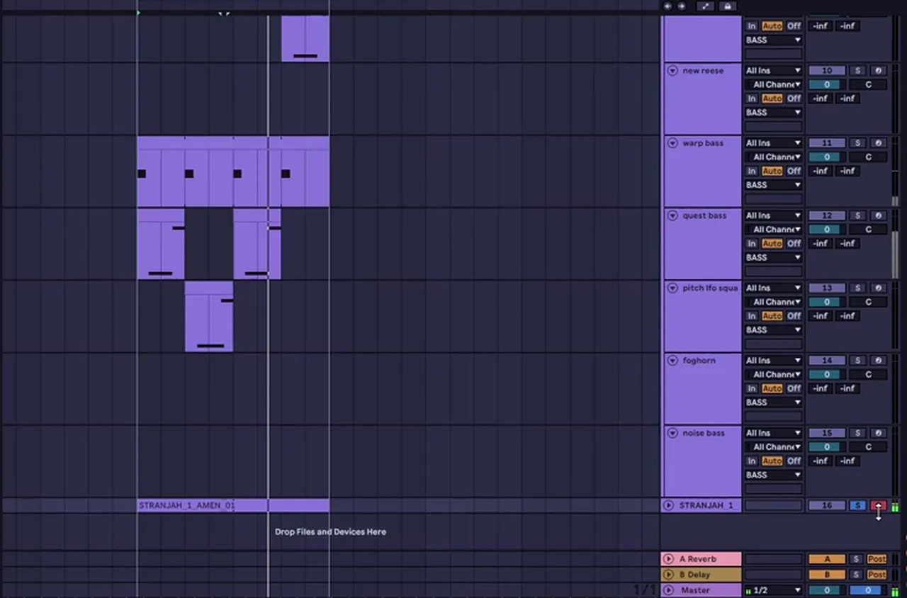The width and height of the screenshot is (907, 598).
Task: Solo the noise bass track
Action: coord(857,433)
